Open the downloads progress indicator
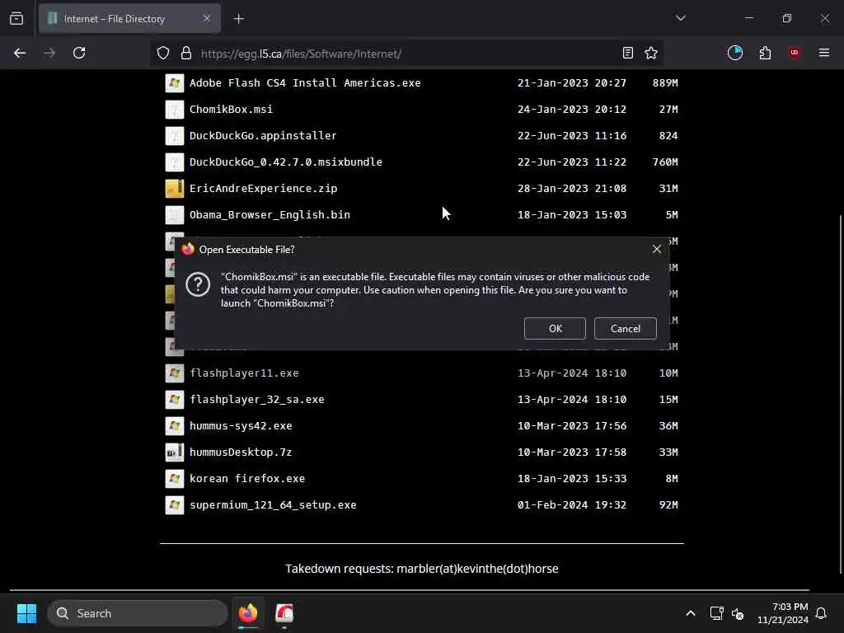844x633 pixels. 734,53
